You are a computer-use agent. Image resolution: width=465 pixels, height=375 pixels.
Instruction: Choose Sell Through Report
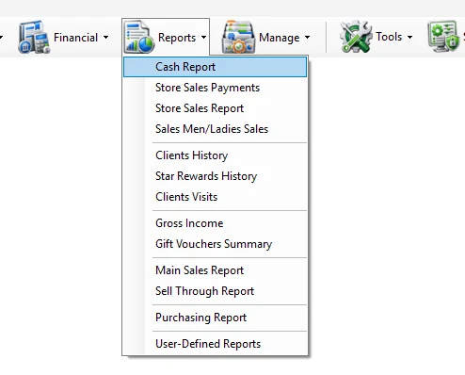[215, 291]
